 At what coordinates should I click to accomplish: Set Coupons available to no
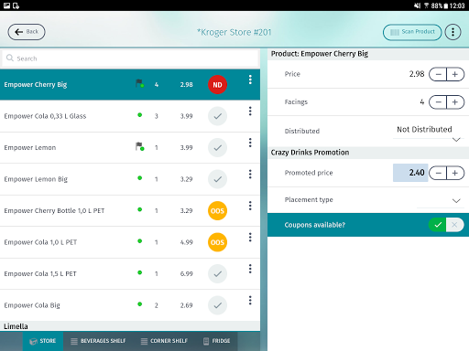(454, 225)
